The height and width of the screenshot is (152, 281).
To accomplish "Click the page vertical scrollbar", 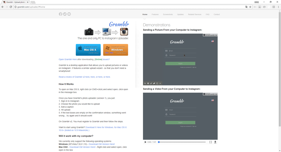I will [x=280, y=69].
